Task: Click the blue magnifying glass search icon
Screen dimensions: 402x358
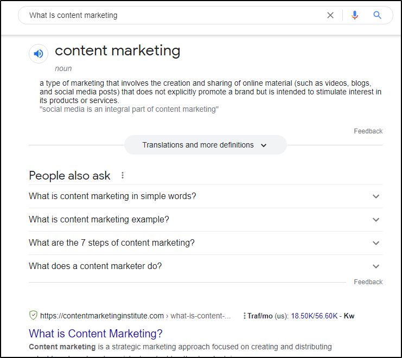Action: tap(378, 15)
